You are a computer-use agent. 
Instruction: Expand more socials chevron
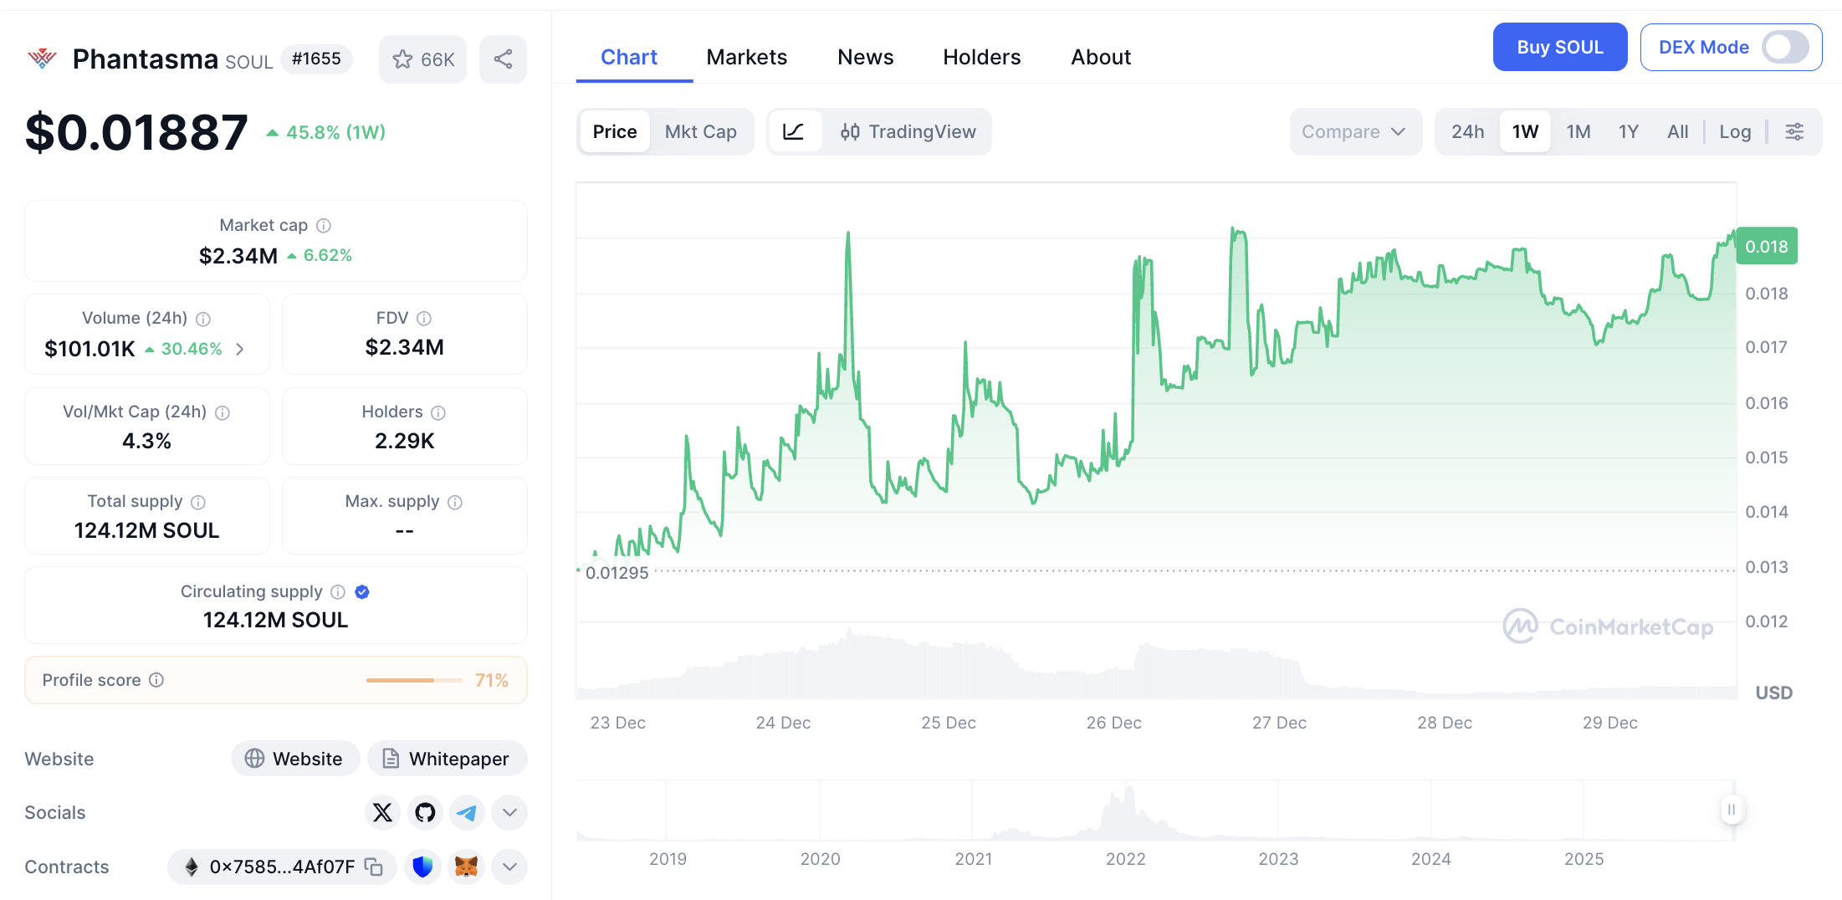(x=509, y=812)
